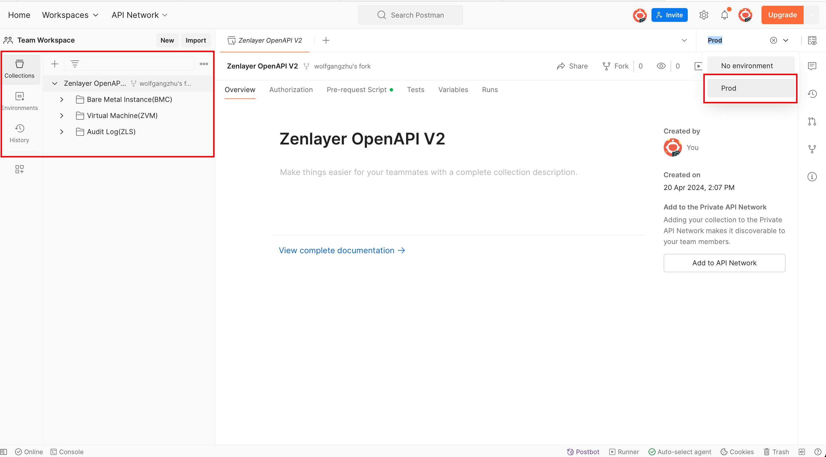The width and height of the screenshot is (826, 457).
Task: Open the notifications bell
Action: [724, 15]
